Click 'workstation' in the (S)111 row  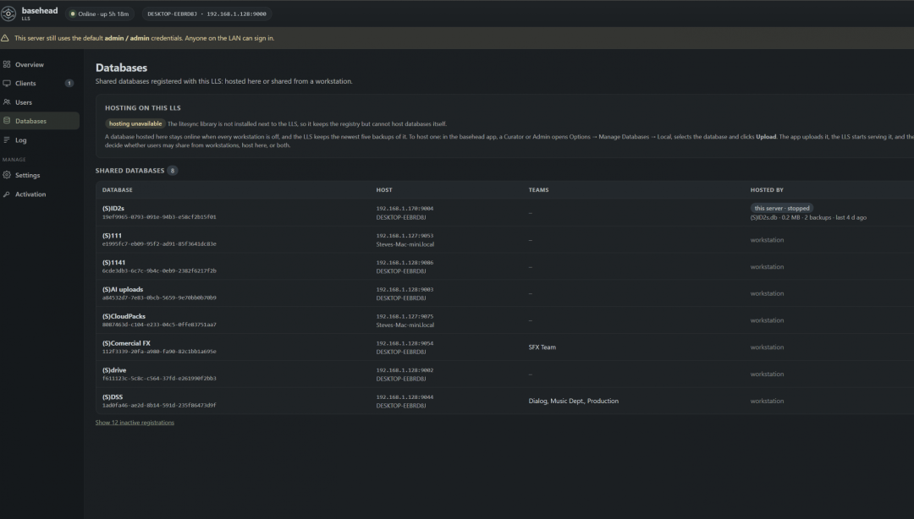pyautogui.click(x=767, y=239)
